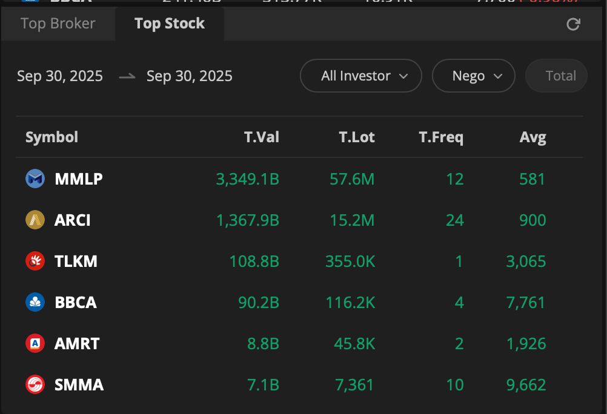Viewport: 607px width, 414px height.
Task: Select the Top Stock tab
Action: pyautogui.click(x=170, y=24)
